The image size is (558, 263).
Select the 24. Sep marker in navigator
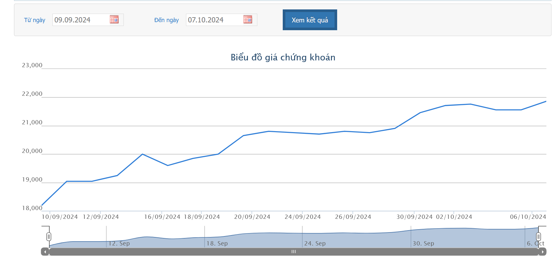point(315,243)
